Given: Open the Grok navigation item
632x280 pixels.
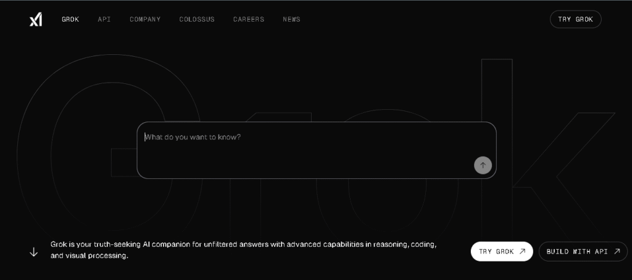Looking at the screenshot, I should point(70,20).
